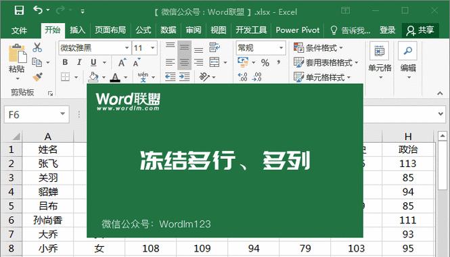Open the 单元格 cells group
The image size is (450, 257).
click(380, 61)
